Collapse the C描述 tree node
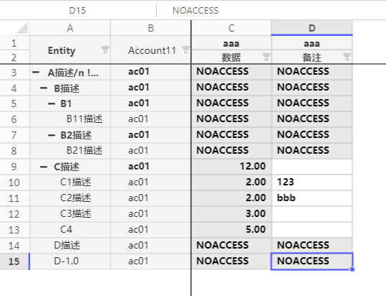Image resolution: width=386 pixels, height=296 pixels. point(44,167)
